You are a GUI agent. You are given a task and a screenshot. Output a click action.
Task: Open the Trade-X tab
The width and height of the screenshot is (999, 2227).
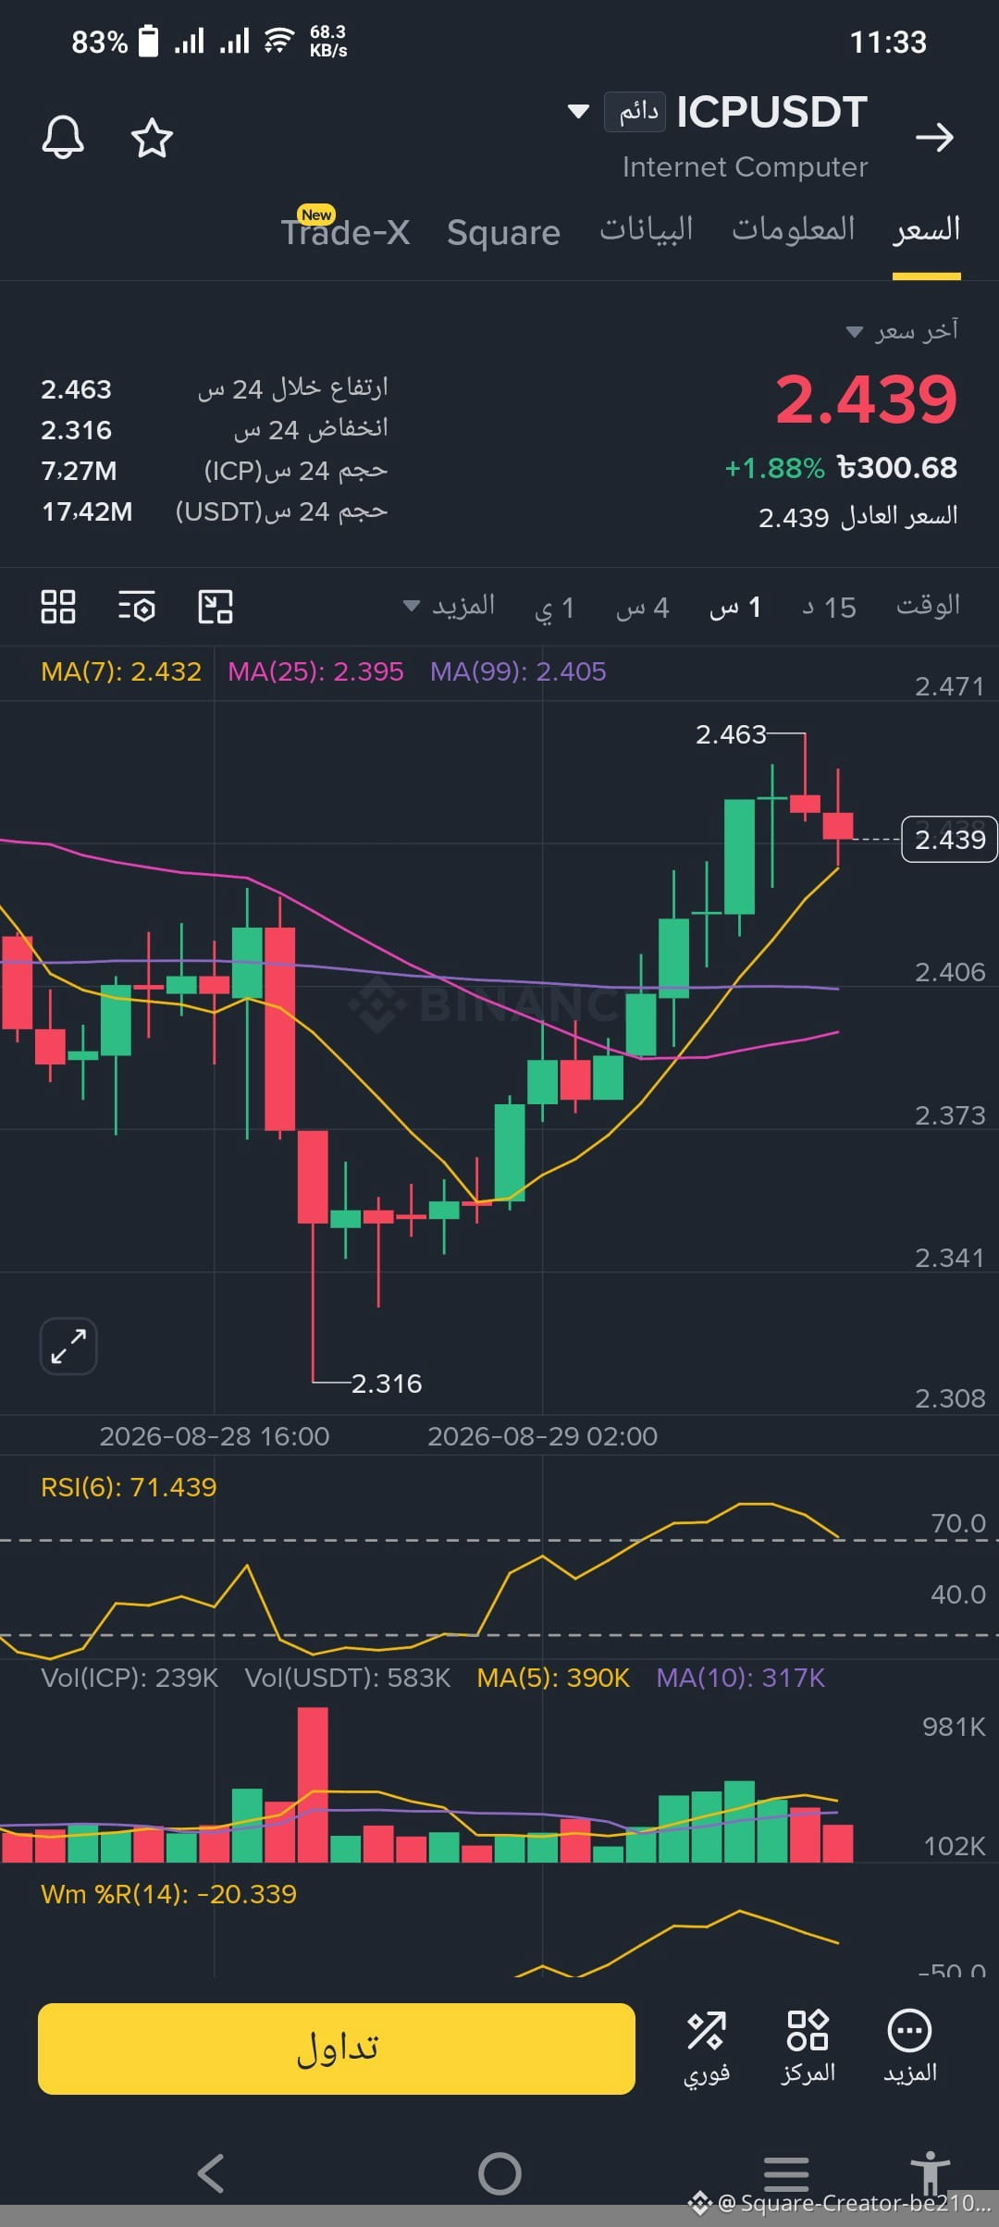click(345, 230)
